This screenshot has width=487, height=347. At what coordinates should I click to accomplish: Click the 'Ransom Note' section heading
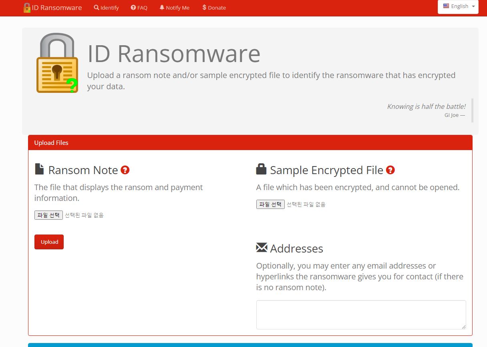pyautogui.click(x=83, y=170)
